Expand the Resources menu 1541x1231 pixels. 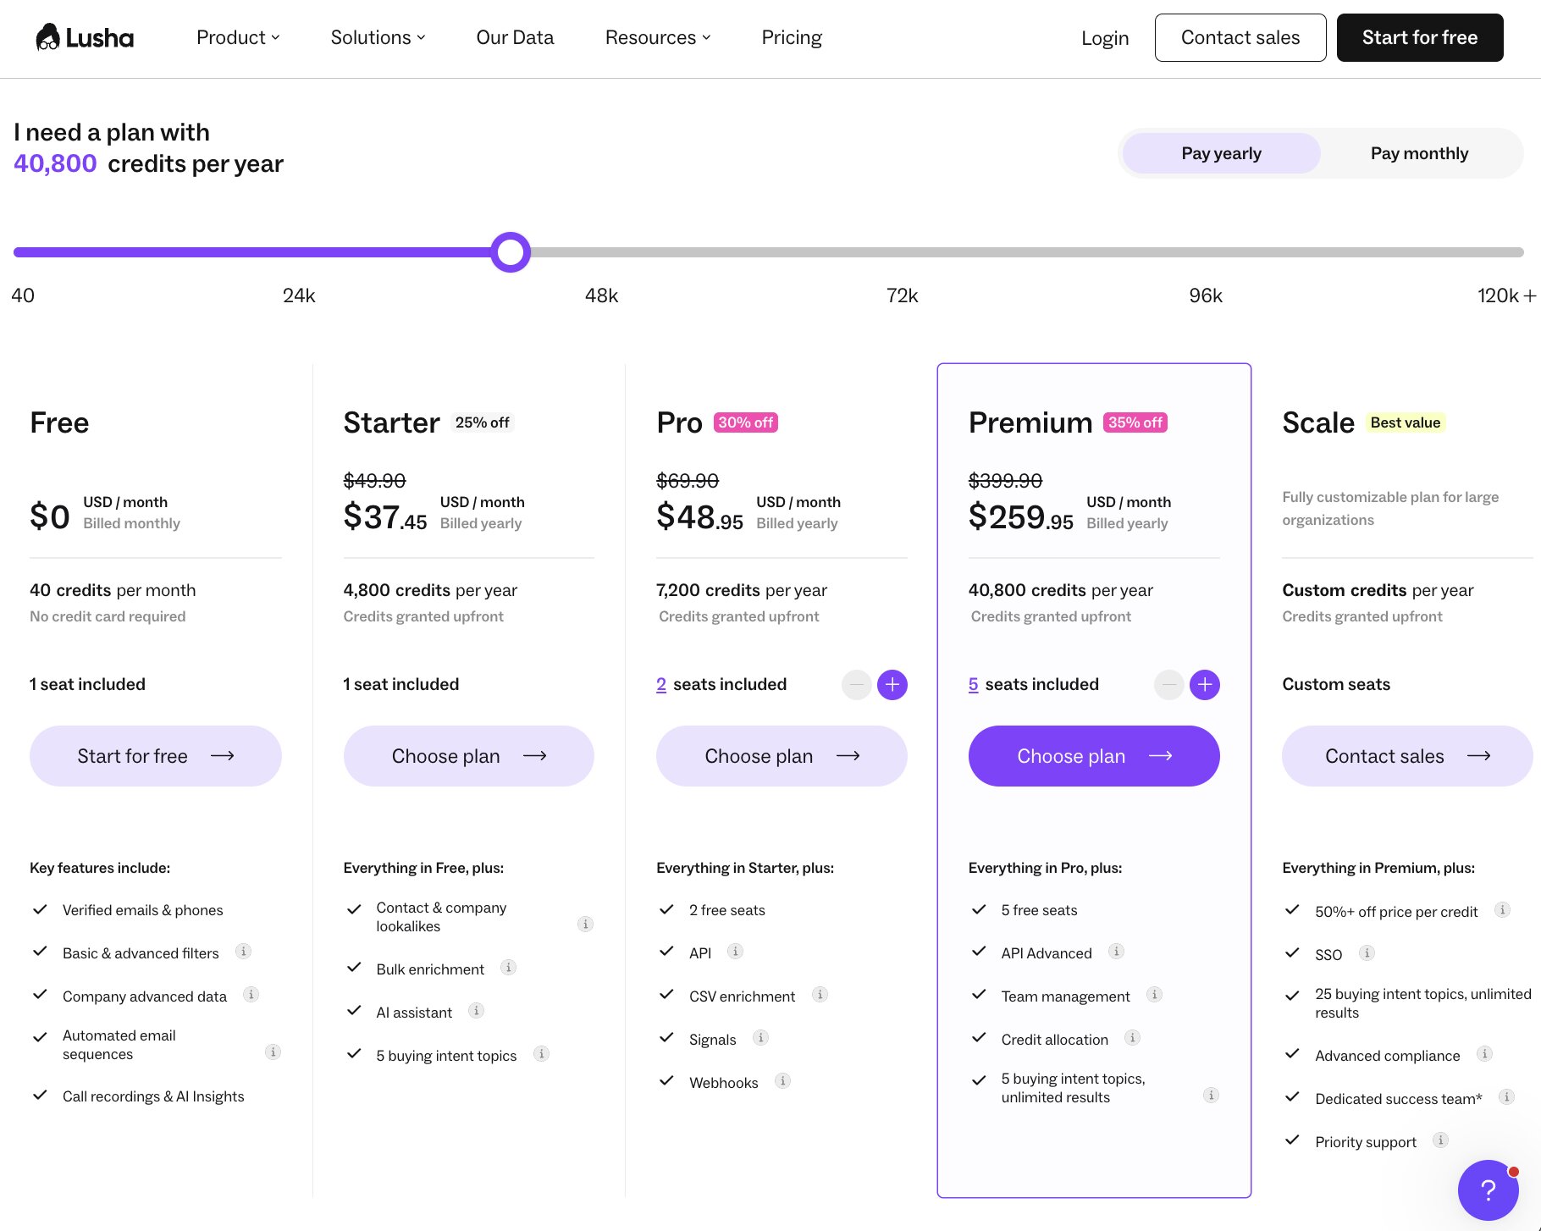tap(658, 37)
